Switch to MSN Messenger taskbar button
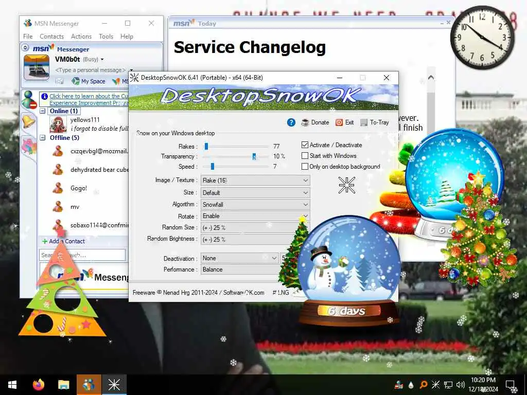The height and width of the screenshot is (395, 527). 89,385
